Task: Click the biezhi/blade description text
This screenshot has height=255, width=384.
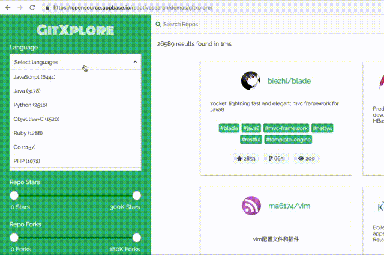Action: pyautogui.click(x=274, y=106)
